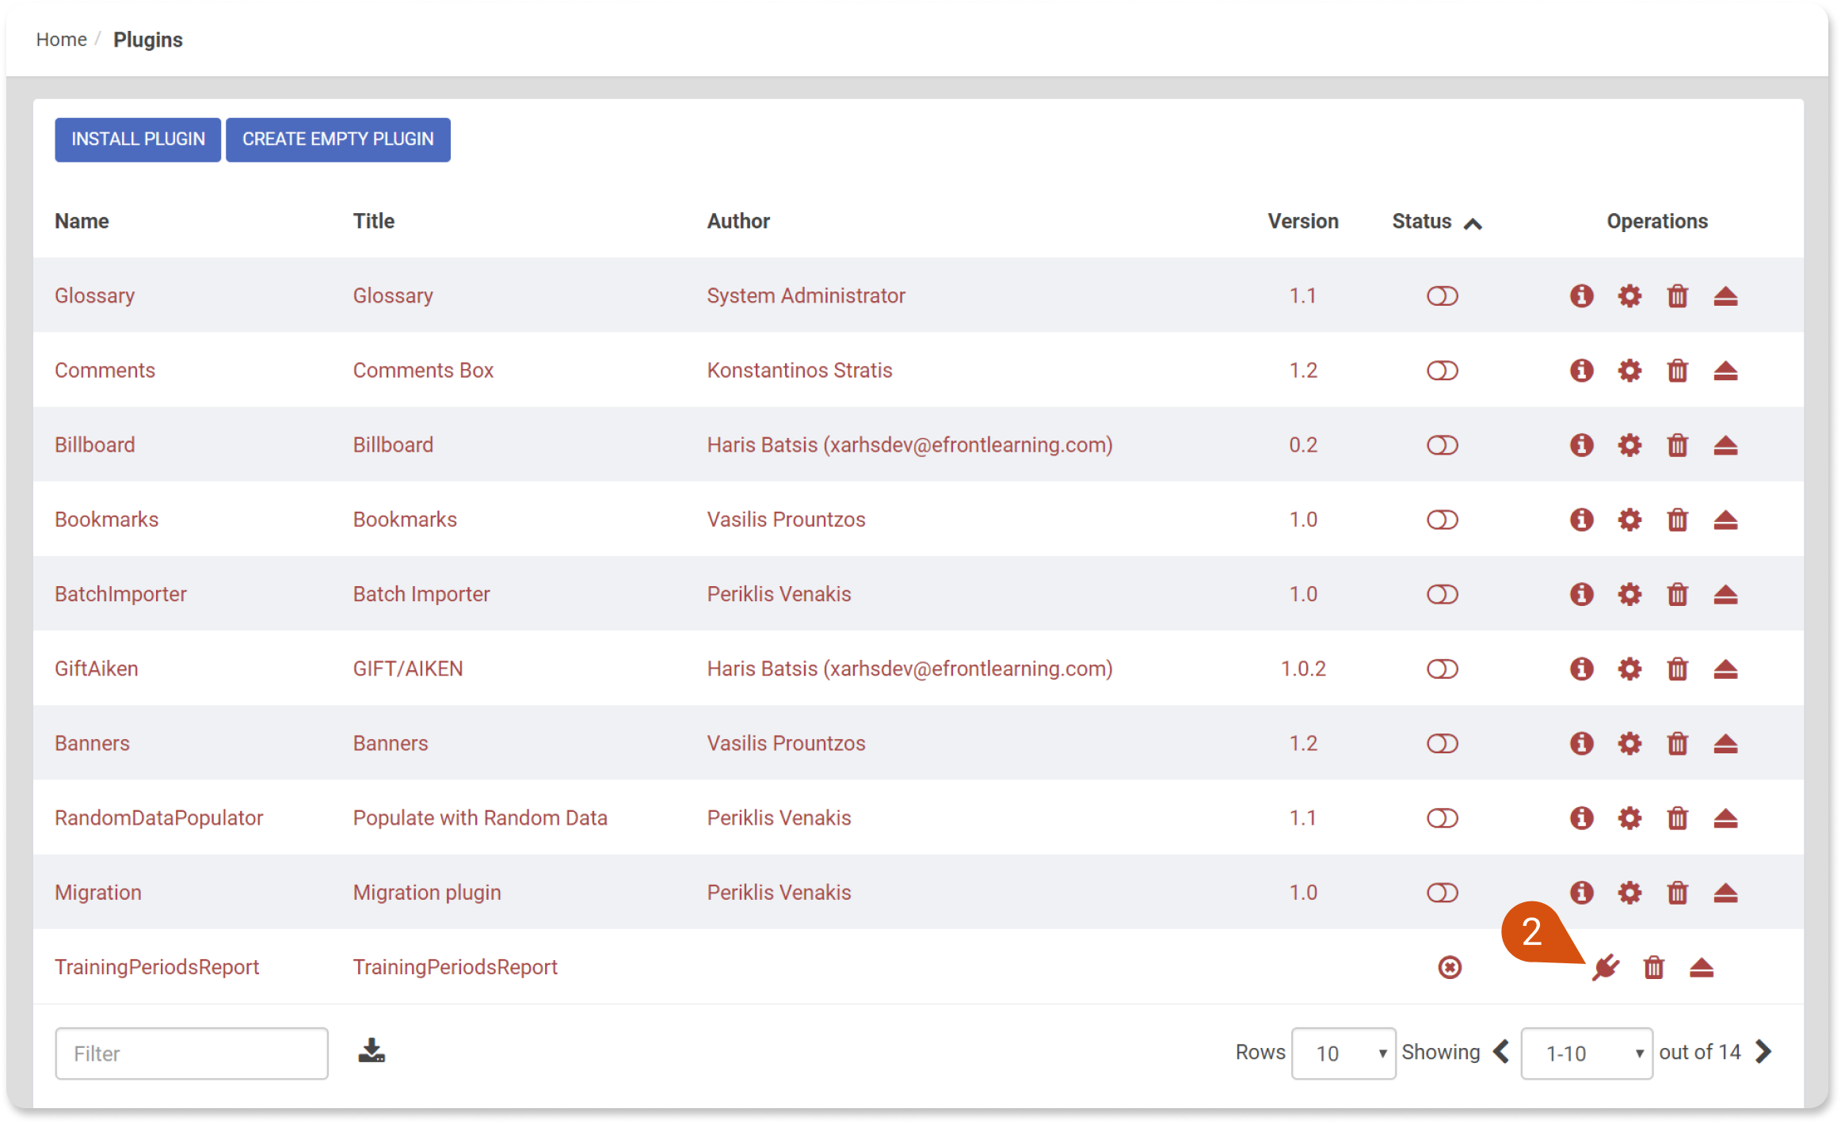This screenshot has width=1841, height=1124.
Task: Go to the previous page of plugins
Action: (1501, 1052)
